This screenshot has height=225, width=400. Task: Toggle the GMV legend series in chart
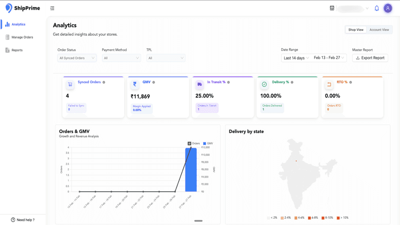(x=208, y=143)
